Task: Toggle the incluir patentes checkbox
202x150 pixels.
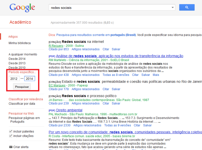Action: (x=10, y=131)
